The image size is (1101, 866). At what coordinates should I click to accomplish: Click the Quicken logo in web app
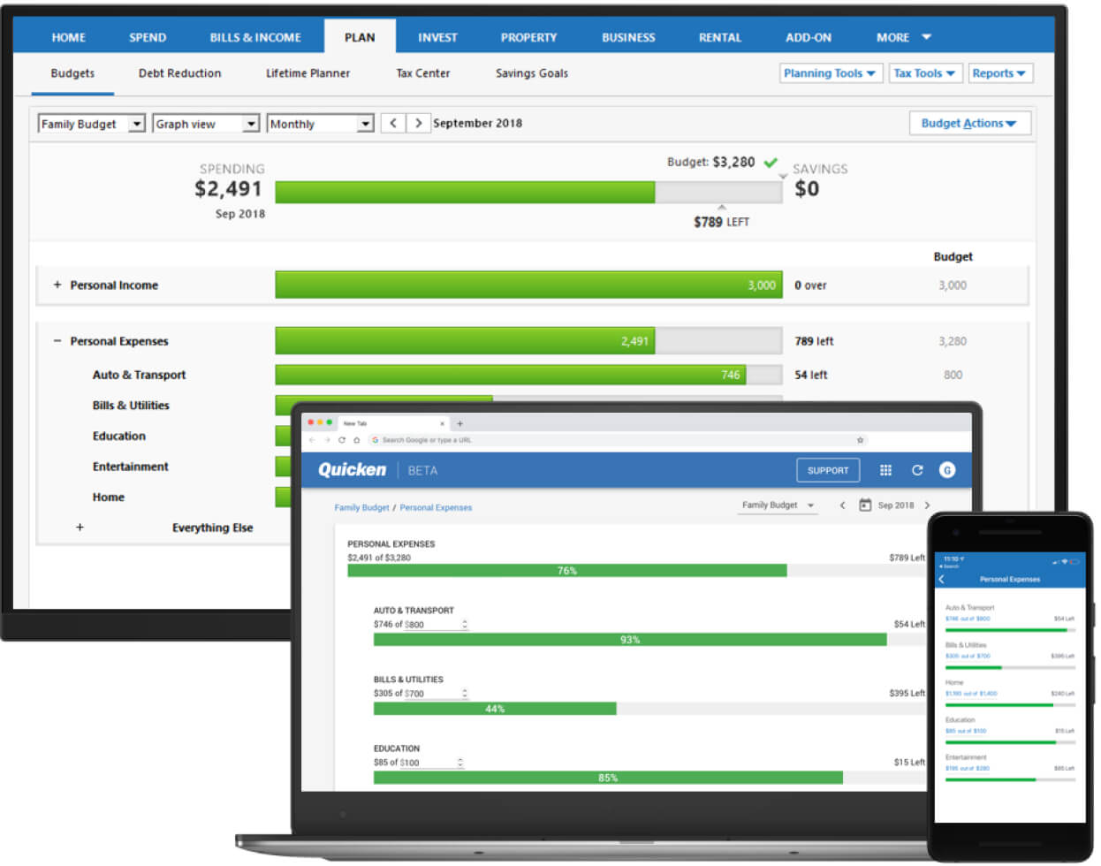tap(352, 469)
